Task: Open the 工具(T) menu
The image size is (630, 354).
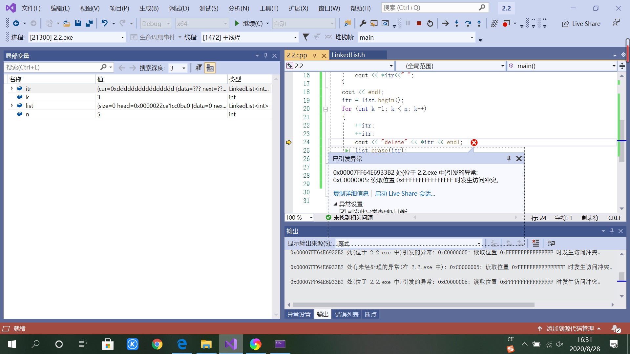Action: (269, 8)
